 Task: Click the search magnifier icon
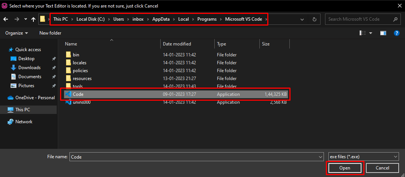click(x=395, y=19)
